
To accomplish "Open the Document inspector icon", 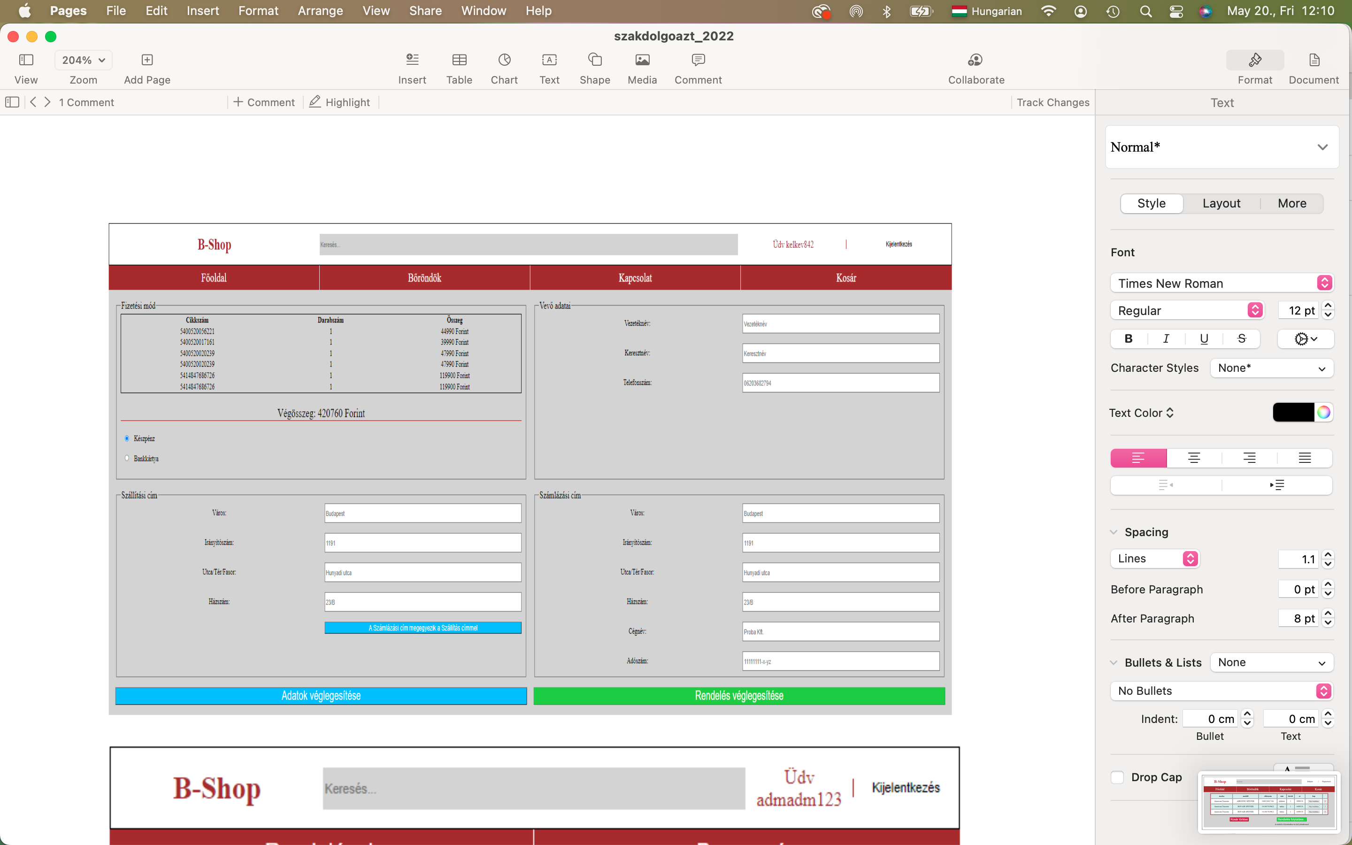I will tap(1314, 60).
